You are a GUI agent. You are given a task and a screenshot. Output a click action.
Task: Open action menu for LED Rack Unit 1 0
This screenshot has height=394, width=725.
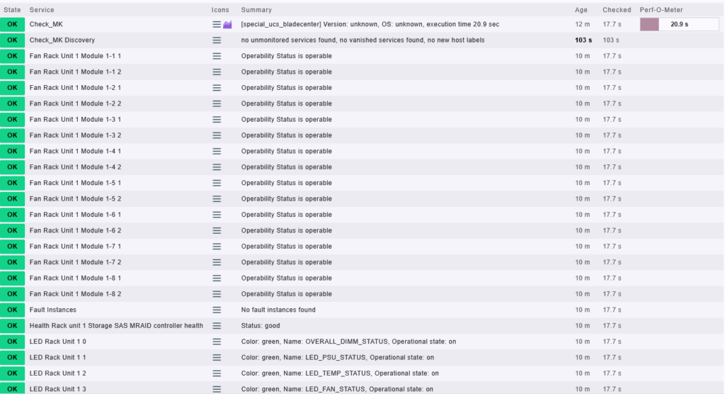pos(217,342)
